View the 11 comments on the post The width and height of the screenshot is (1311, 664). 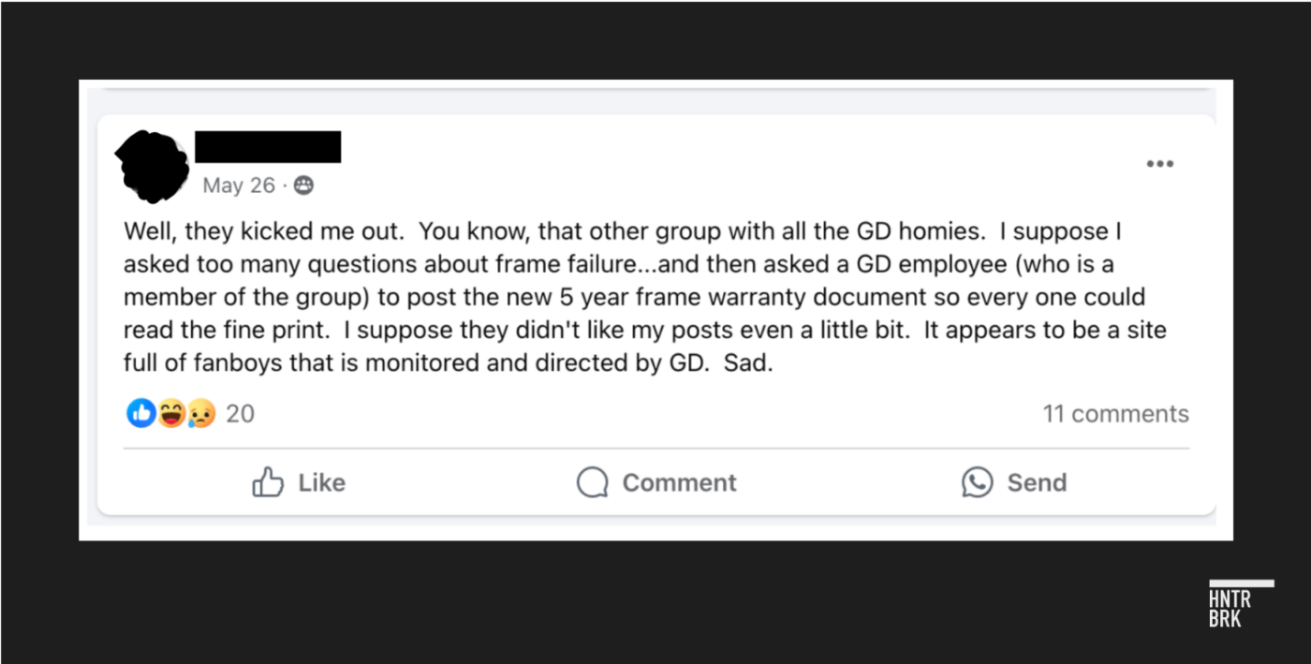coord(1115,414)
